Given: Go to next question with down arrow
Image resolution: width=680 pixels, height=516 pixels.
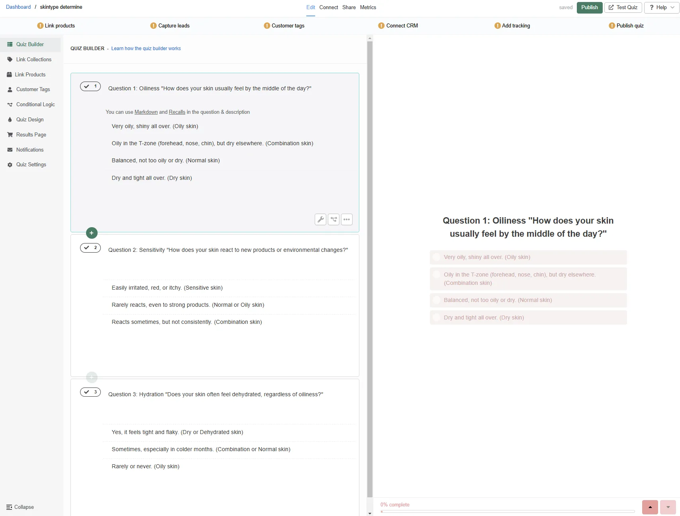Looking at the screenshot, I should [x=668, y=507].
